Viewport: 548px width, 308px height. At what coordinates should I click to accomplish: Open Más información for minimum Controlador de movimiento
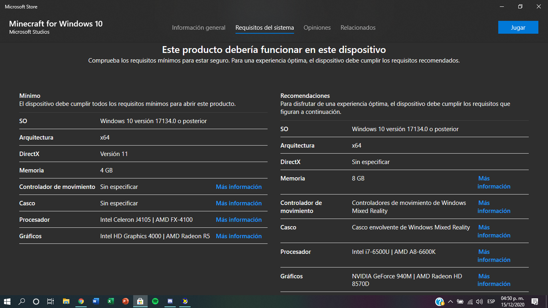(239, 187)
